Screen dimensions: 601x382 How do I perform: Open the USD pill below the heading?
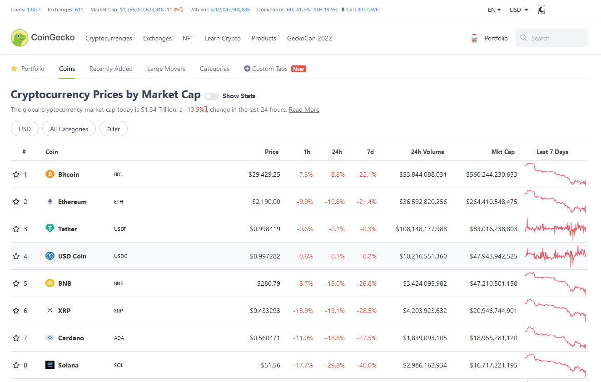tap(25, 129)
